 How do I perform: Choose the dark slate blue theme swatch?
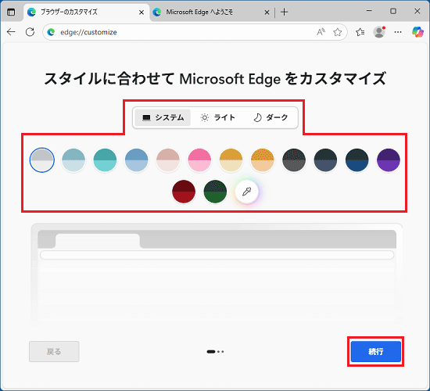[x=325, y=160]
